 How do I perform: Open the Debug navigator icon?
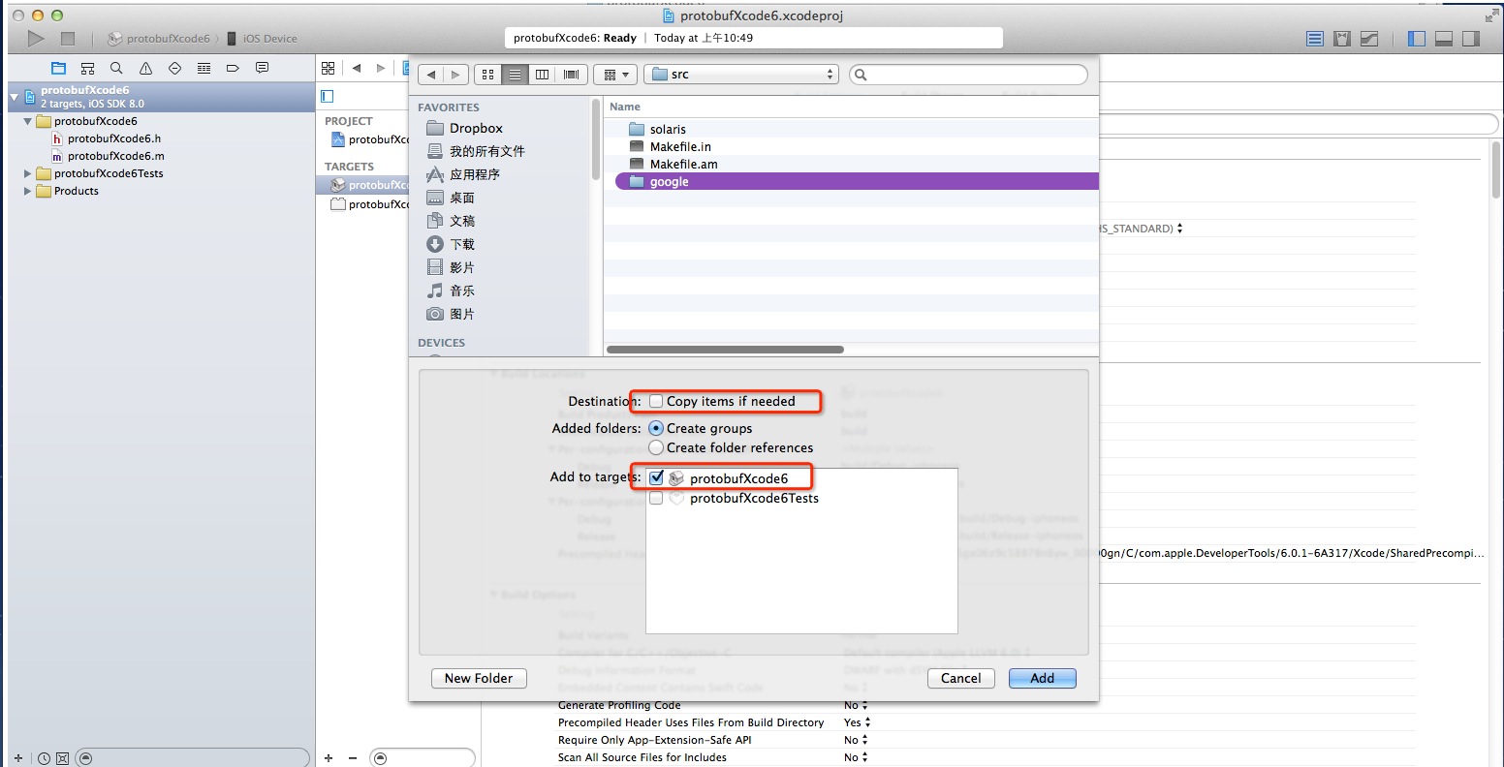[x=204, y=68]
